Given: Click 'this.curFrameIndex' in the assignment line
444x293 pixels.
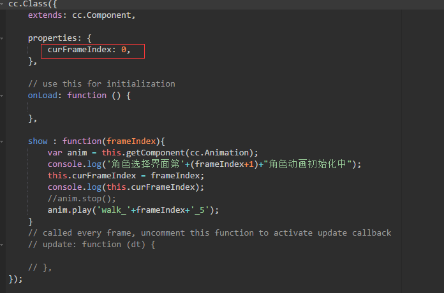Looking at the screenshot, I should click(92, 176).
